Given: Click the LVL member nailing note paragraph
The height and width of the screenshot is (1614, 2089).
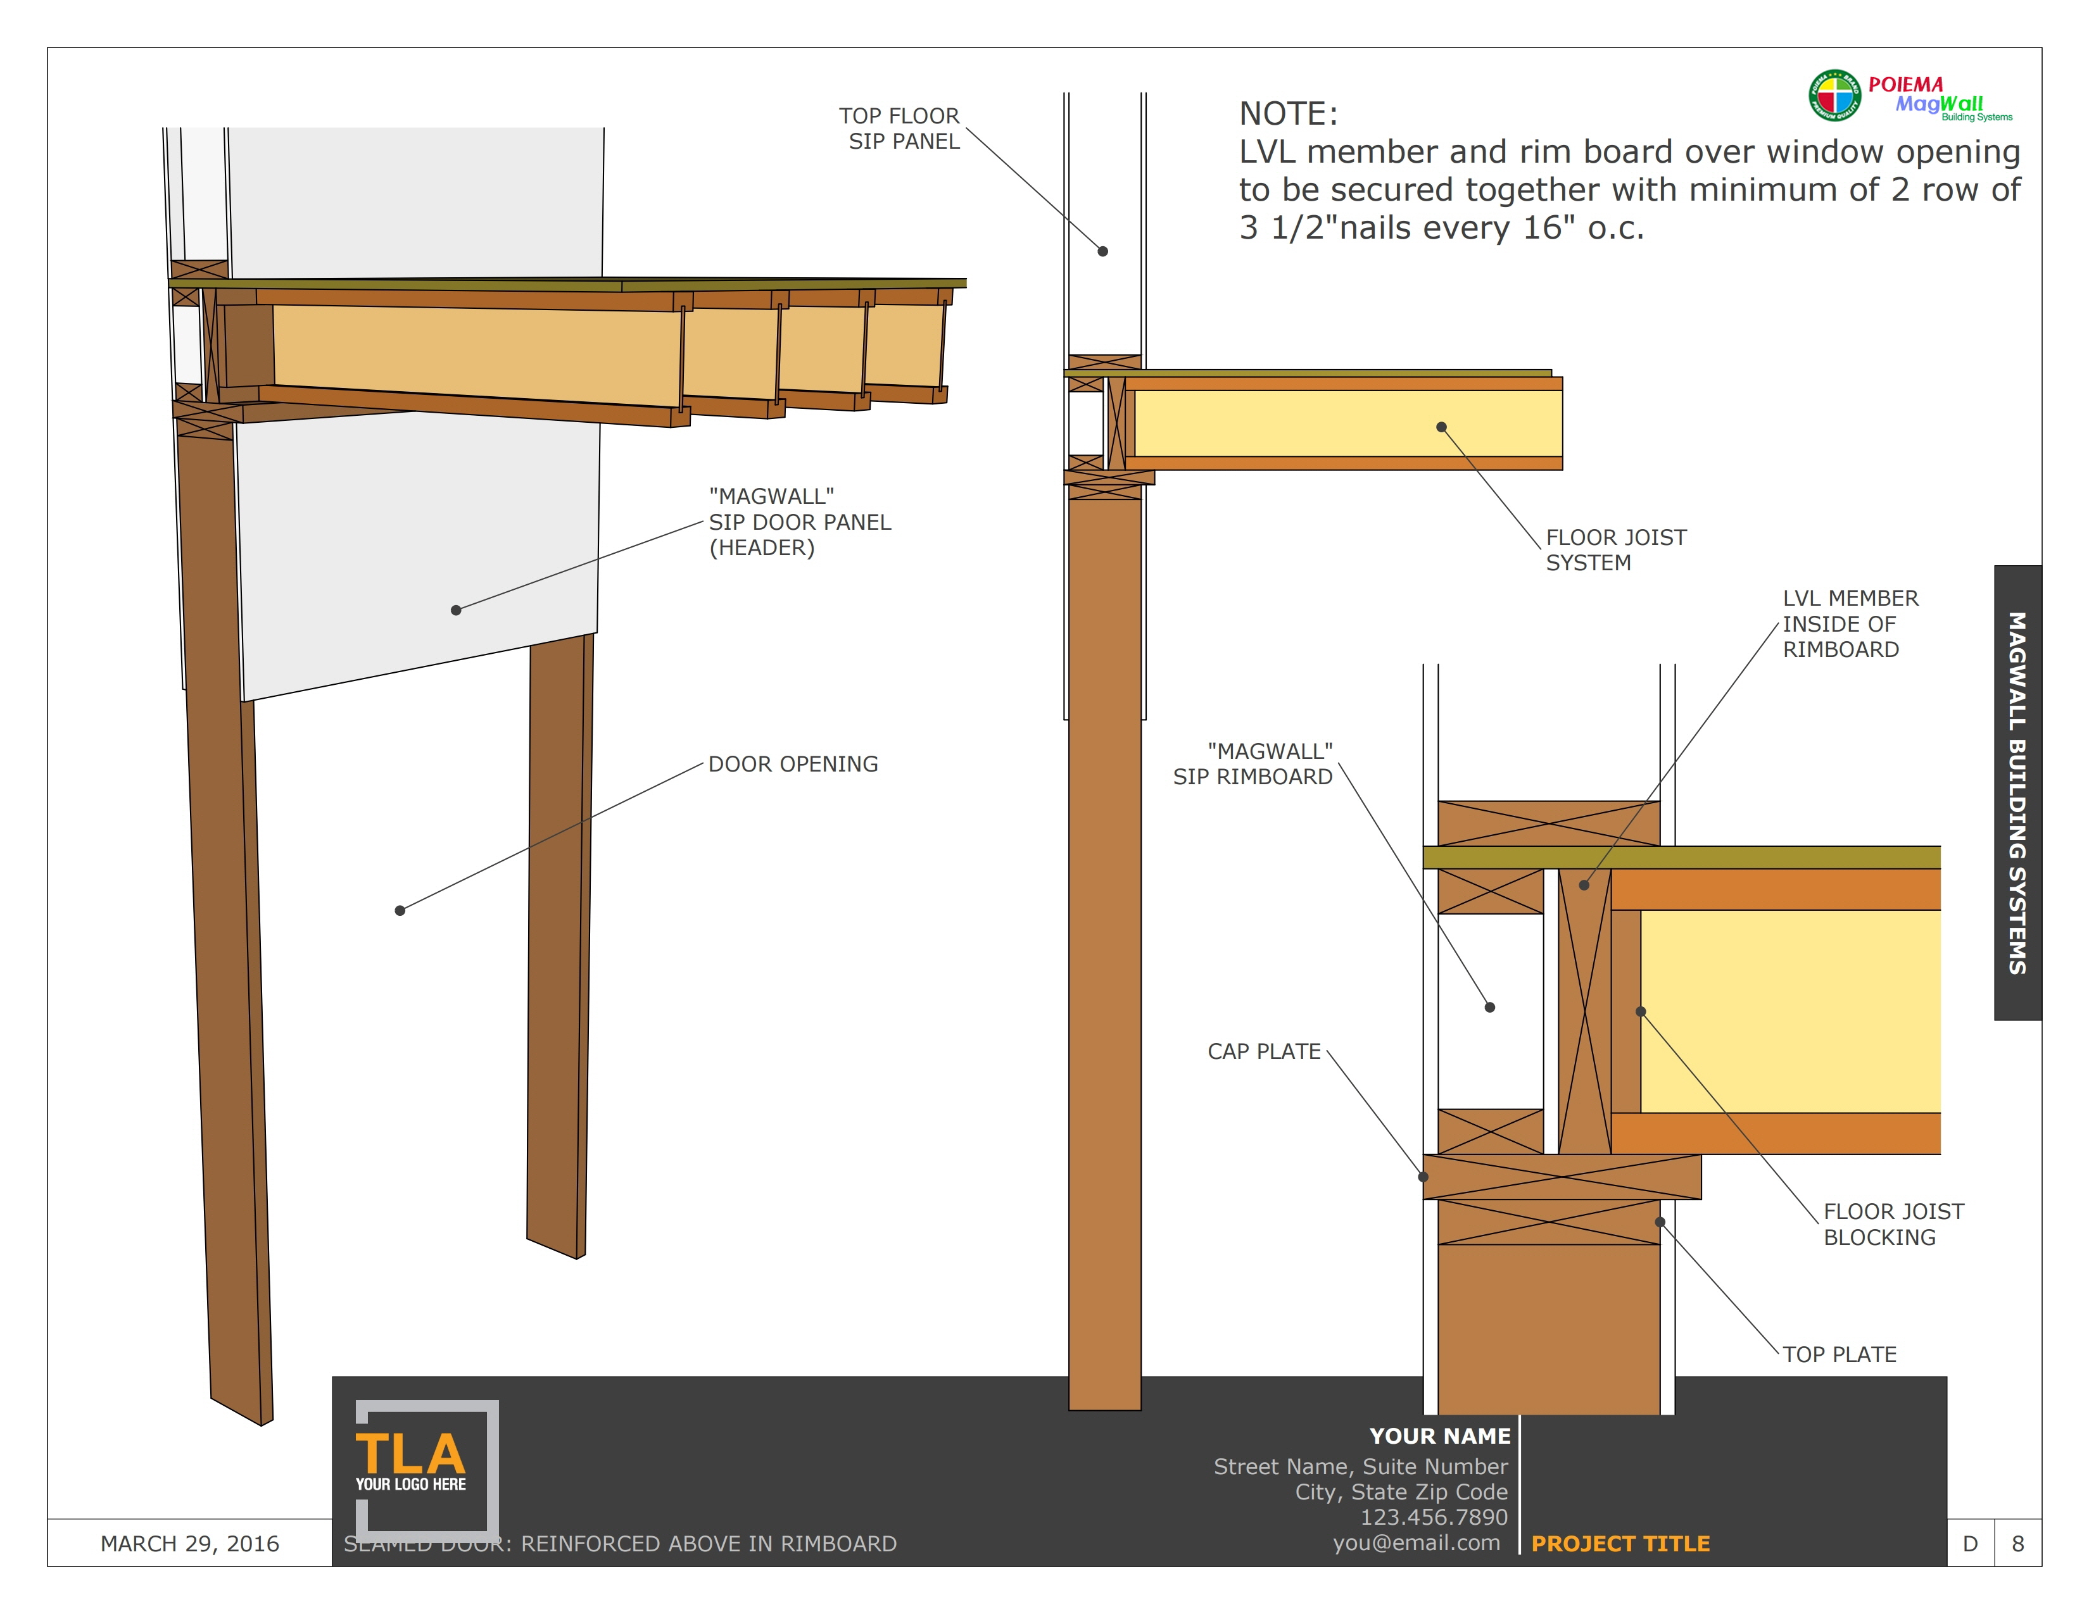Looking at the screenshot, I should [x=1629, y=189].
